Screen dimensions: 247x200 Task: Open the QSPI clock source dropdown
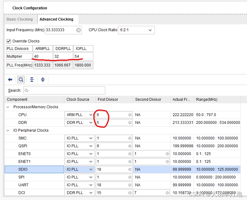[80, 146]
